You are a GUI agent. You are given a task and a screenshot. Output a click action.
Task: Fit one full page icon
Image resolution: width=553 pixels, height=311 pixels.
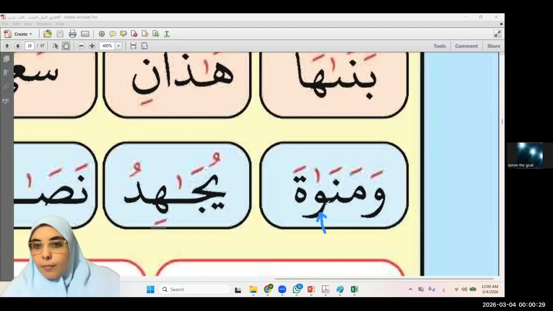pos(144,46)
